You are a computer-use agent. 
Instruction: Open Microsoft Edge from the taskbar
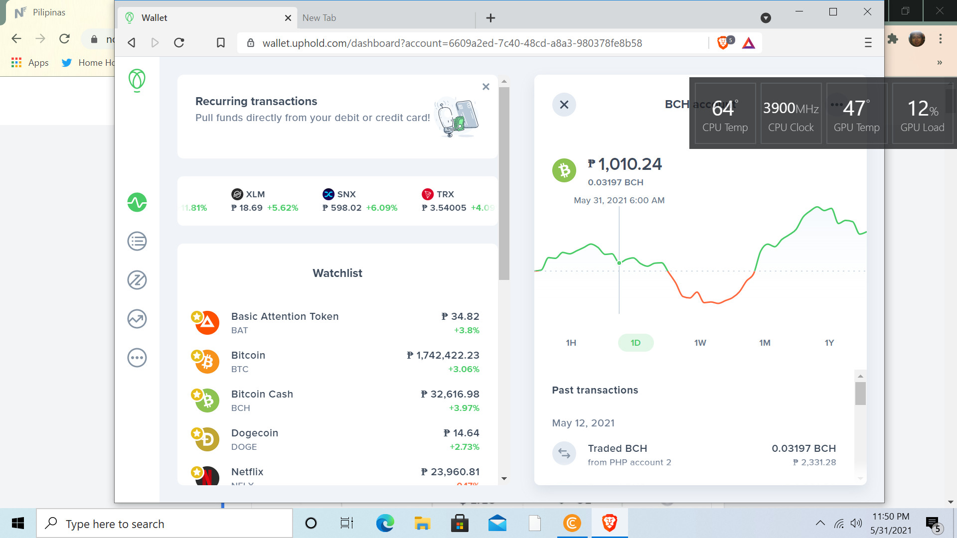point(385,523)
